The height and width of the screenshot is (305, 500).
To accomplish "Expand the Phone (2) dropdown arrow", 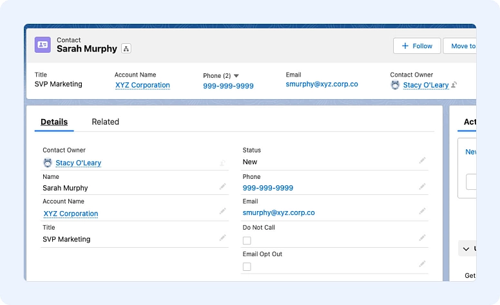I will (236, 76).
